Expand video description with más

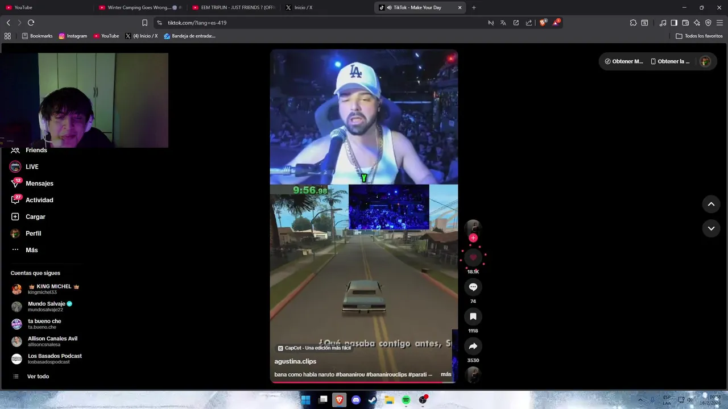pyautogui.click(x=446, y=374)
